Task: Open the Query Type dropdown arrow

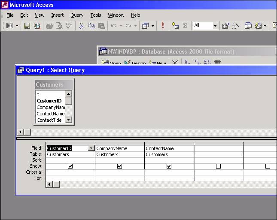Action: coord(152,26)
